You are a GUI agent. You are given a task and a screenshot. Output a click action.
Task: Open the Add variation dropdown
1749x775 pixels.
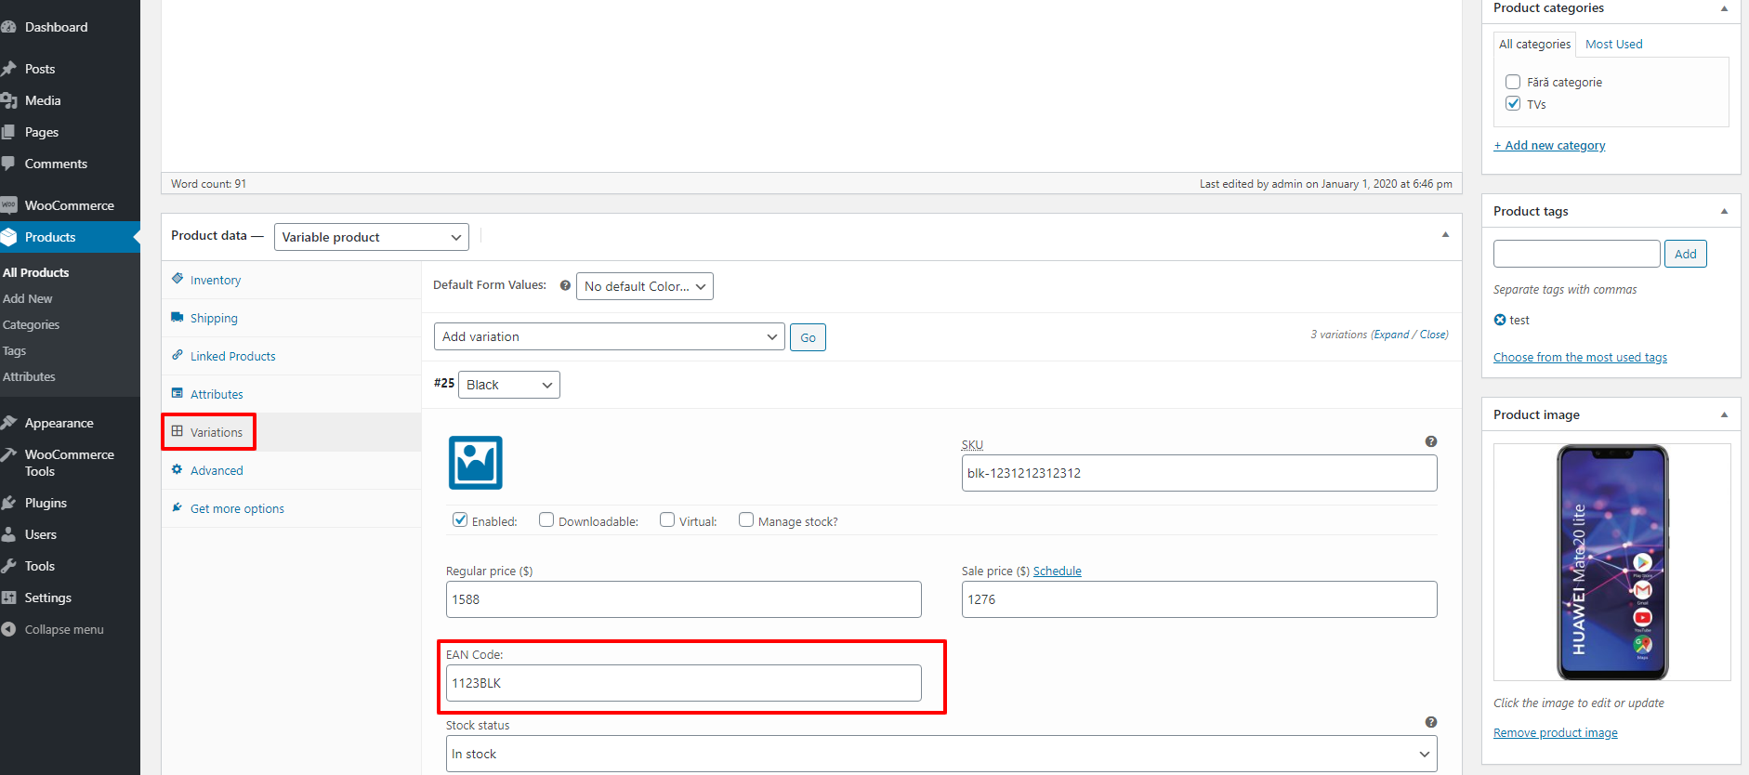(x=609, y=336)
